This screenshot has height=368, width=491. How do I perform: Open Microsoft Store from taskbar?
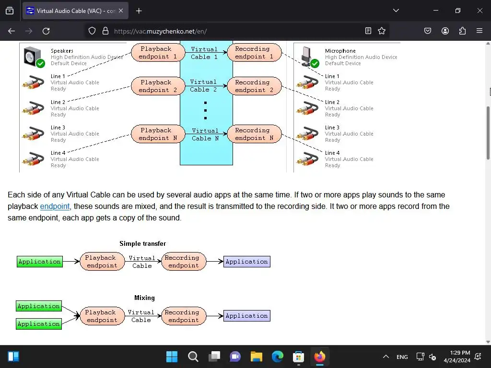tap(298, 356)
